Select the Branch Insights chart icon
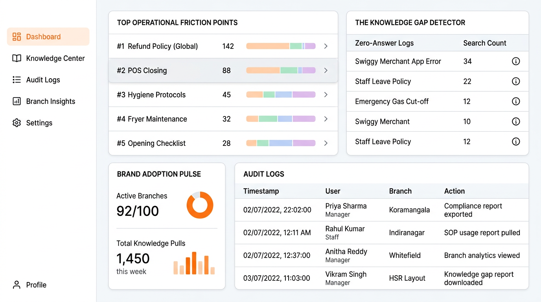Viewport: 541px width, 302px height. [17, 101]
